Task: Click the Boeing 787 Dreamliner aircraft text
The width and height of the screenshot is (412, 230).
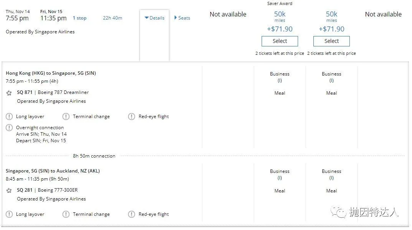Action: (63, 92)
